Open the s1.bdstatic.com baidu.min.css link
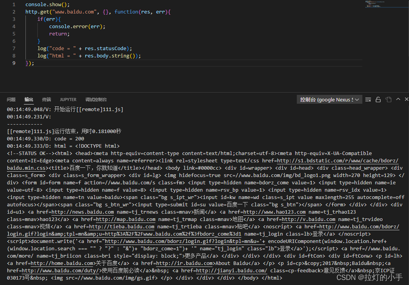The width and height of the screenshot is (409, 285). click(338, 161)
